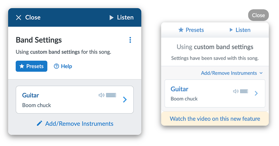Select the Listen tab in right panel
279x146 pixels.
(x=240, y=30)
